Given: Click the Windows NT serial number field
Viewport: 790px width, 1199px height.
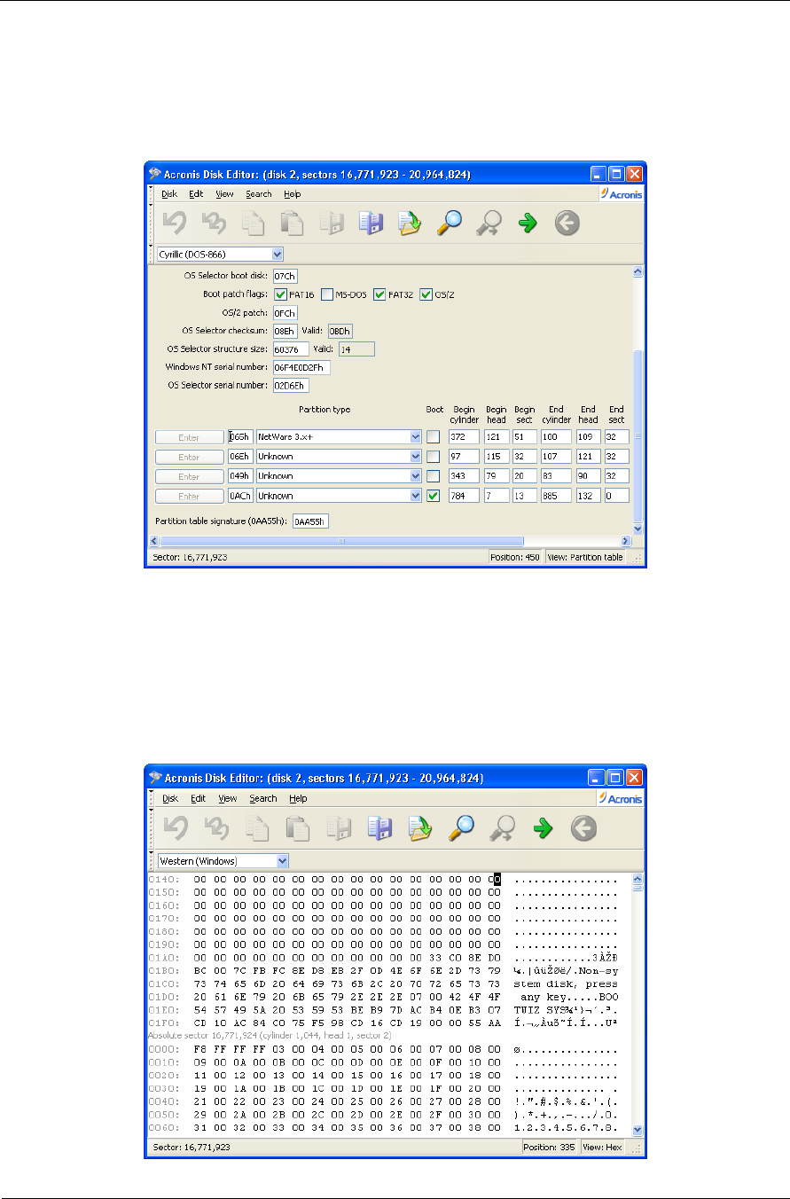Looking at the screenshot, I should pos(303,367).
